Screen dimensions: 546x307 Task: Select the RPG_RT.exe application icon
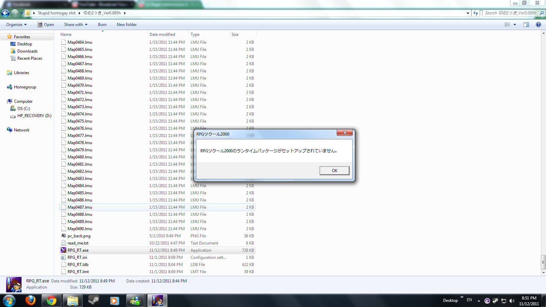(x=64, y=250)
